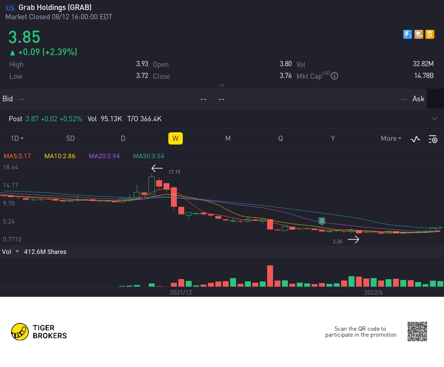Tap the orange stacked-layers badge icon
The image size is (444, 367).
[x=418, y=34]
